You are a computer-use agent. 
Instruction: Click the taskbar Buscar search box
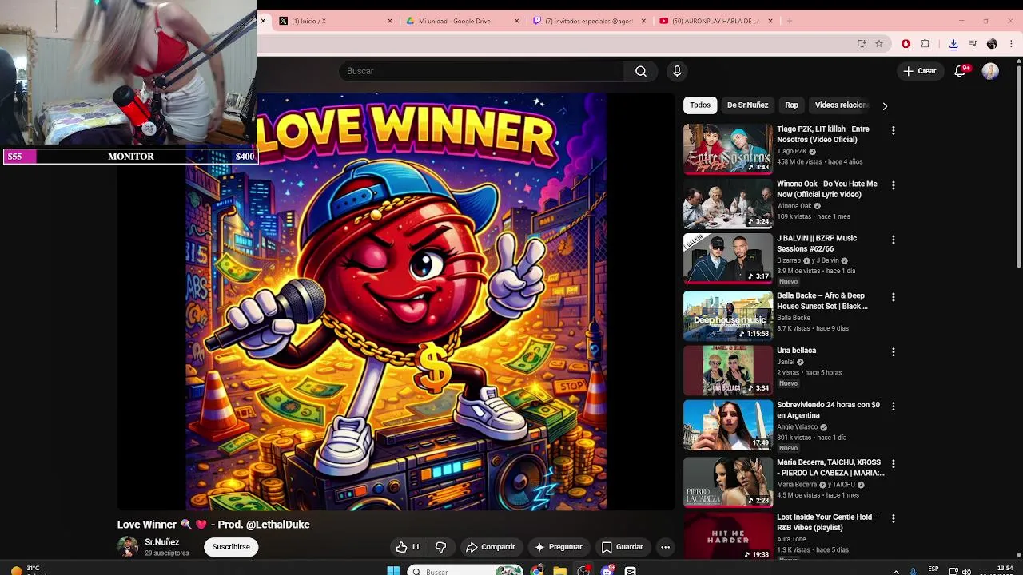point(465,571)
